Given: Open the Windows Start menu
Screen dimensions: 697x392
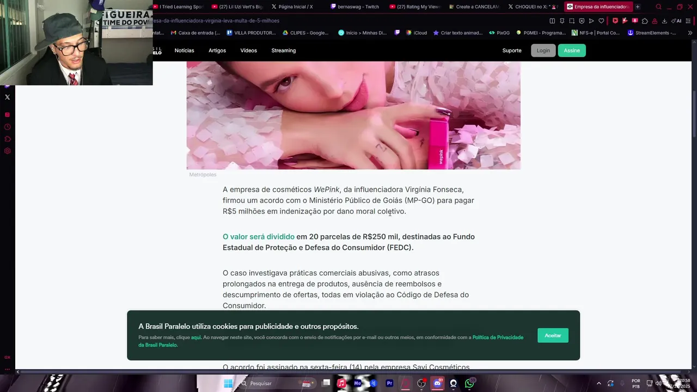Looking at the screenshot, I should click(x=228, y=383).
